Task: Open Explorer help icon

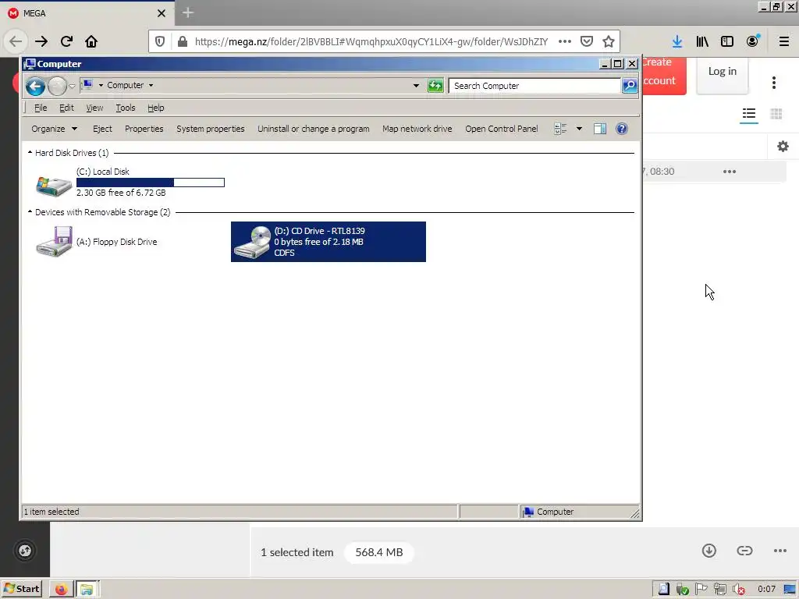Action: click(622, 129)
